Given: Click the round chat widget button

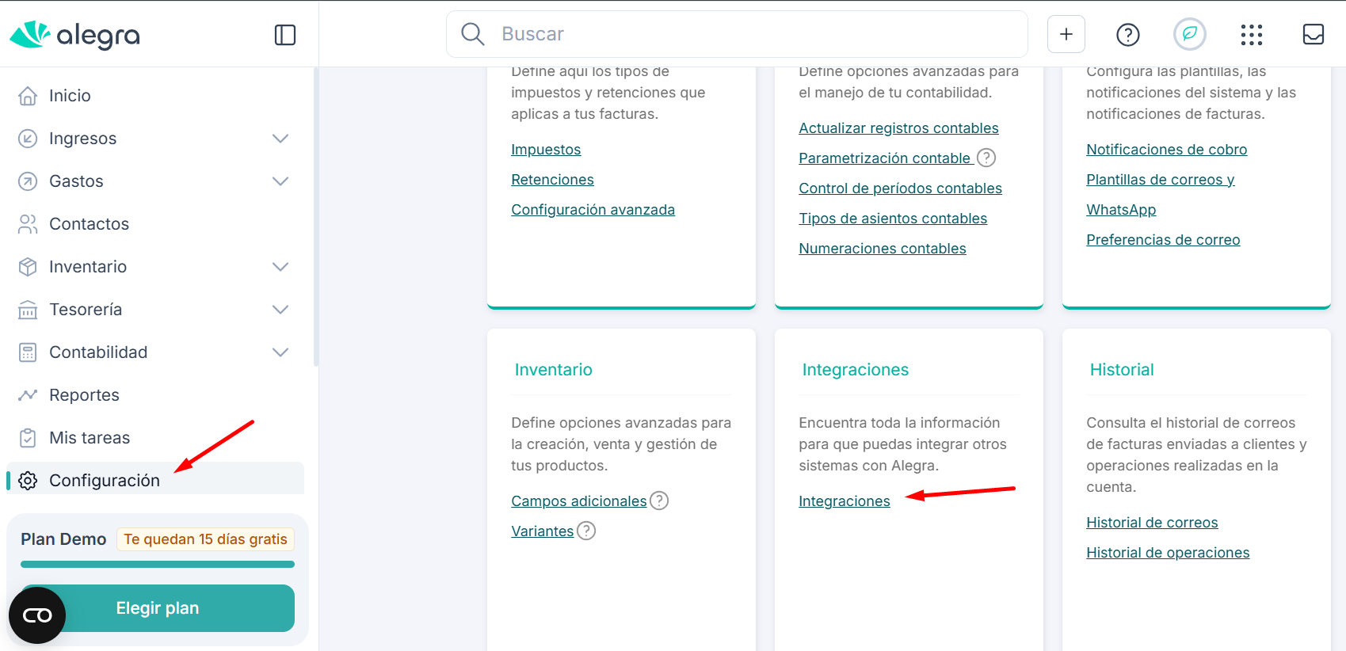Looking at the screenshot, I should (37, 615).
